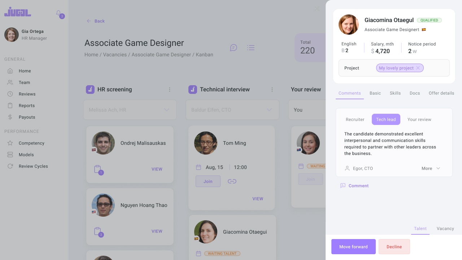462x260 pixels.
Task: Open the Docs tab
Action: point(415,93)
